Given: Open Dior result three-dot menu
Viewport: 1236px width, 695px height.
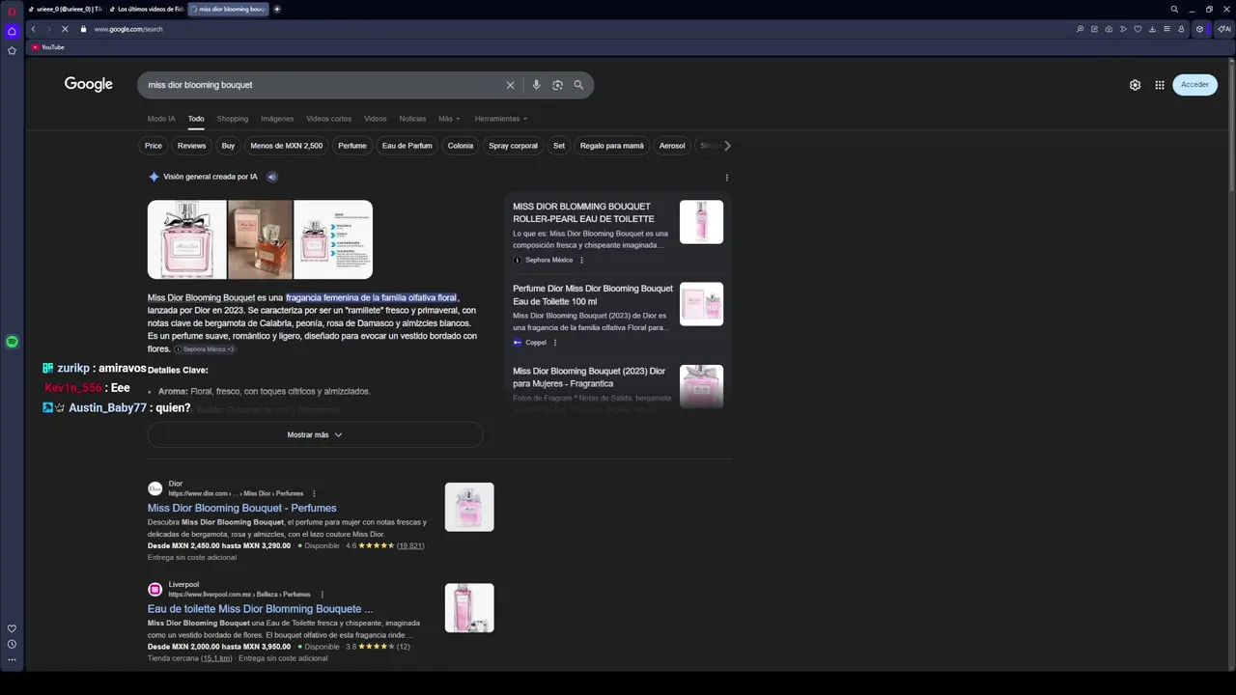Looking at the screenshot, I should pos(314,493).
